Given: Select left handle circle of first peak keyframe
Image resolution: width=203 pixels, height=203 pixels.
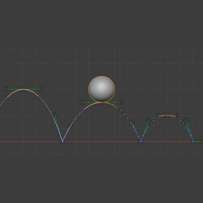Looking at the screenshot, I should (7, 89).
